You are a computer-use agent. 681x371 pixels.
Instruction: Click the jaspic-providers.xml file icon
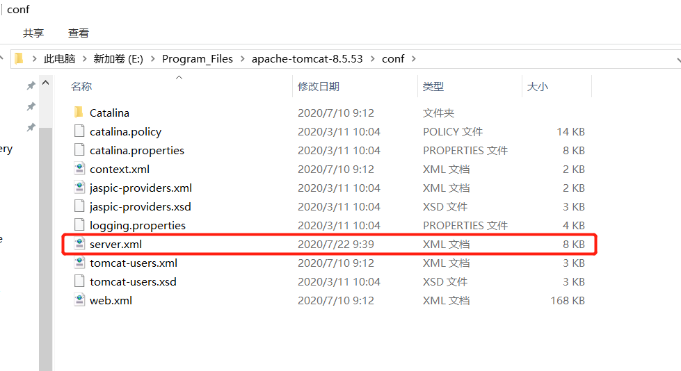[79, 187]
